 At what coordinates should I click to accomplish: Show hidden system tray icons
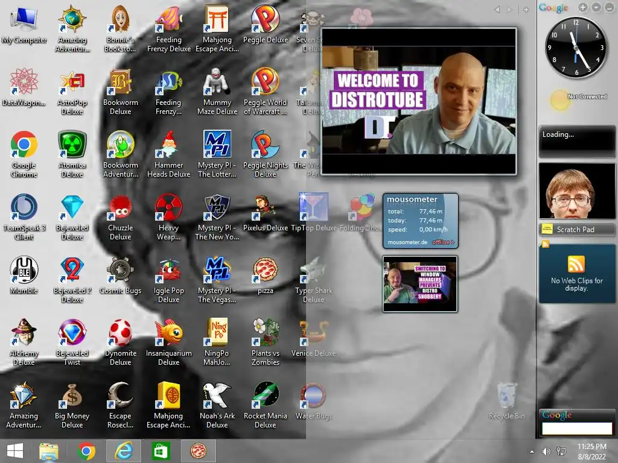pos(532,452)
